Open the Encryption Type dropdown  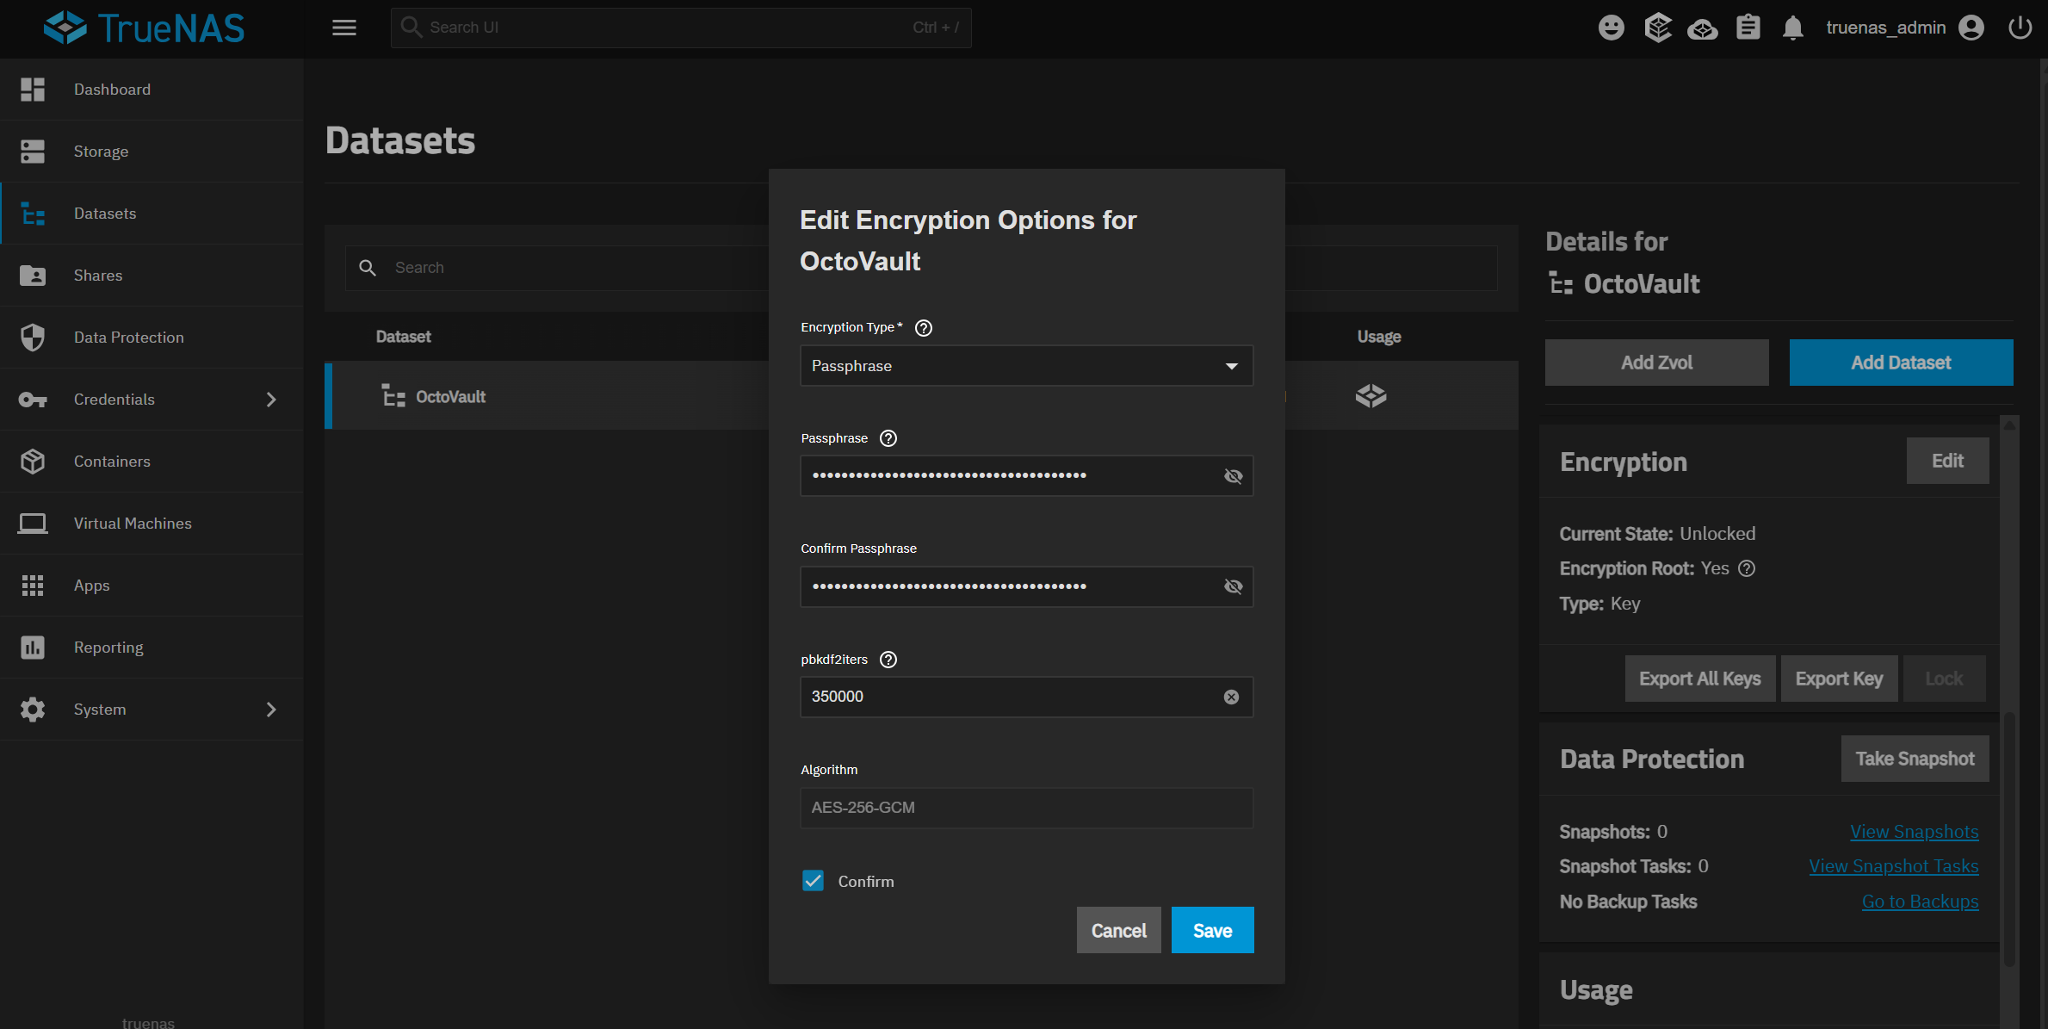[x=1026, y=366]
